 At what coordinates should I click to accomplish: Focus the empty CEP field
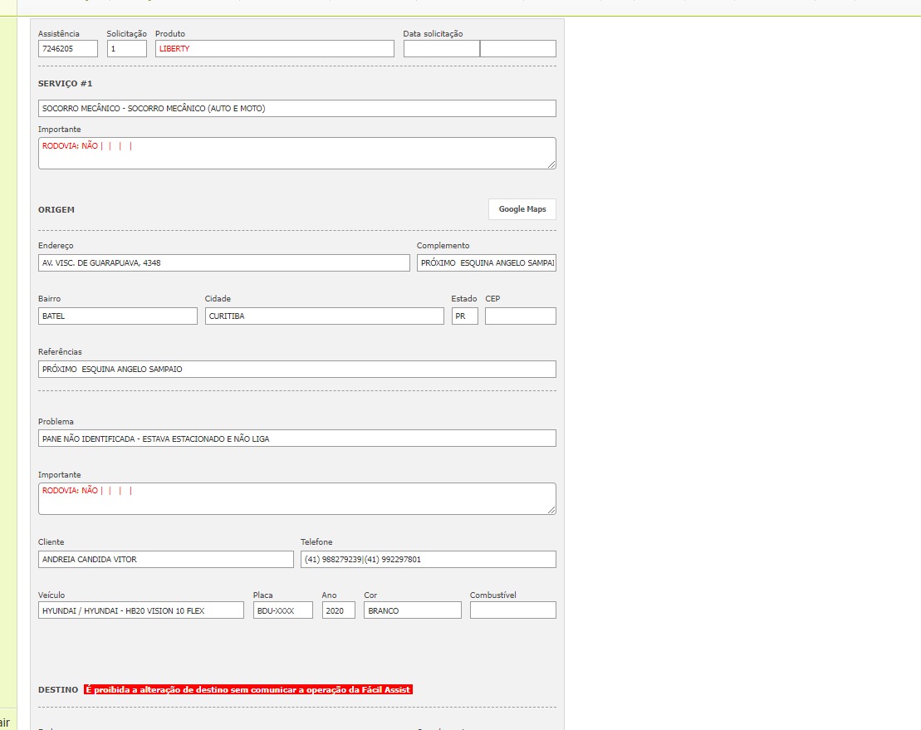pyautogui.click(x=520, y=316)
